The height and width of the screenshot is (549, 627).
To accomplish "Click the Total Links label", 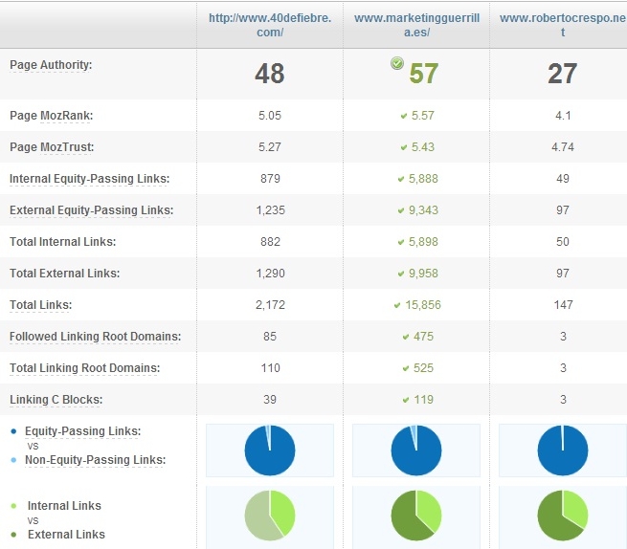I will click(x=41, y=305).
